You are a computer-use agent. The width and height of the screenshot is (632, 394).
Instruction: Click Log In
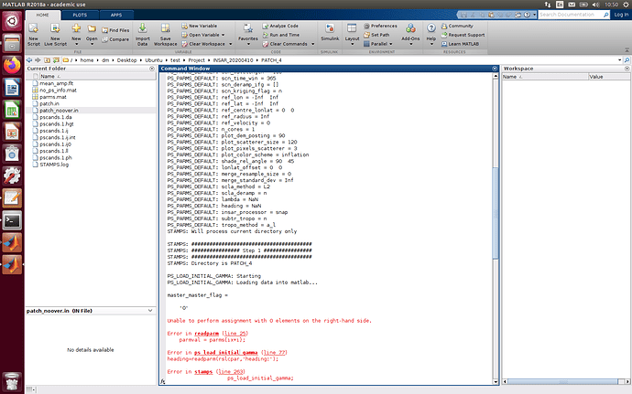[621, 15]
